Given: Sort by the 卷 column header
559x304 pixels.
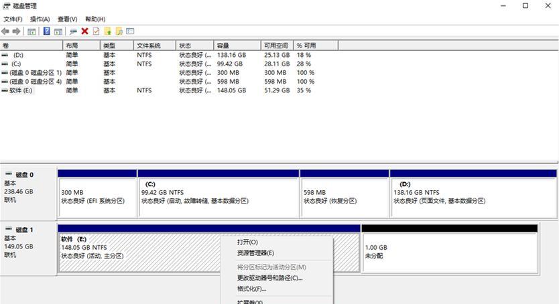Looking at the screenshot, I should pyautogui.click(x=32, y=46).
